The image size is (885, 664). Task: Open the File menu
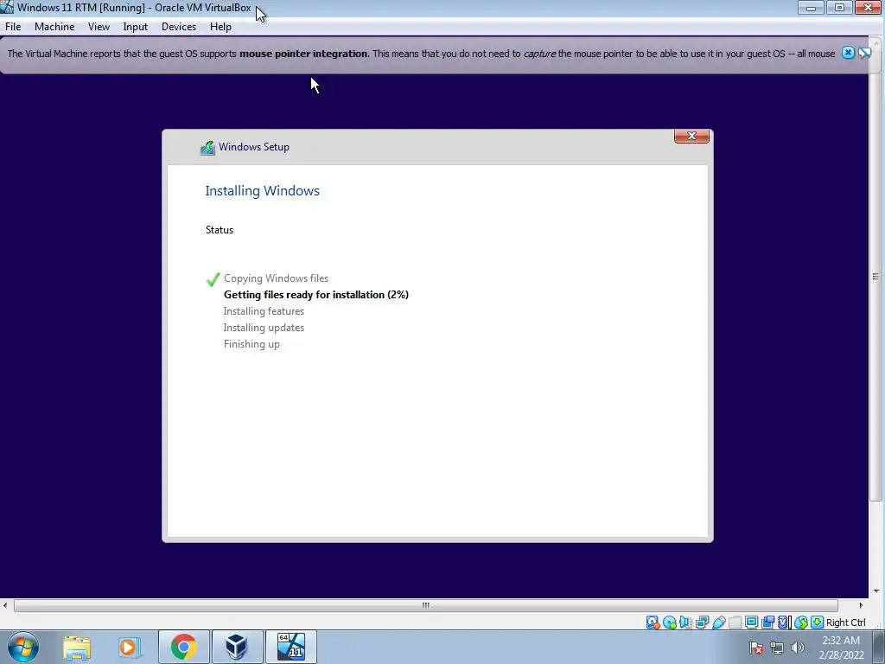pyautogui.click(x=13, y=27)
